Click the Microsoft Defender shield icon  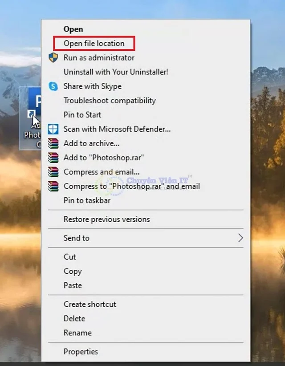pos(53,129)
